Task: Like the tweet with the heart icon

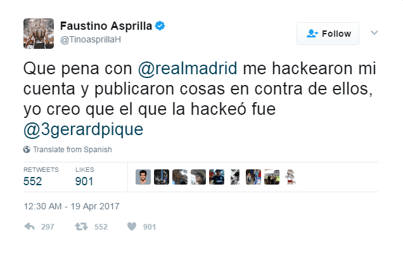Action: [132, 226]
